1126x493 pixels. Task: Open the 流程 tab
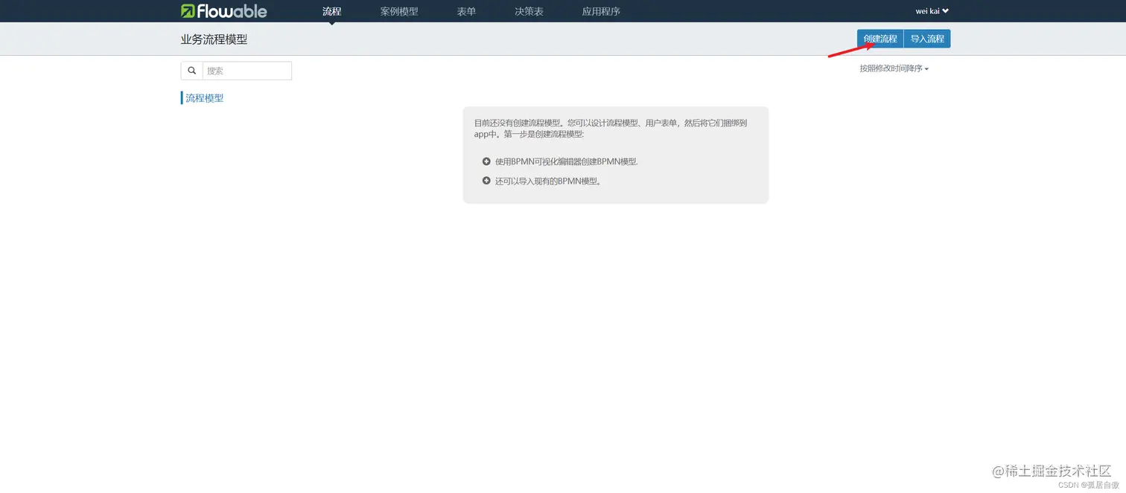[332, 11]
